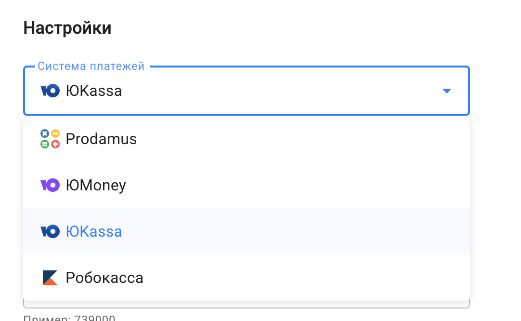Click the Настройки heading
The width and height of the screenshot is (521, 321).
pos(67,28)
